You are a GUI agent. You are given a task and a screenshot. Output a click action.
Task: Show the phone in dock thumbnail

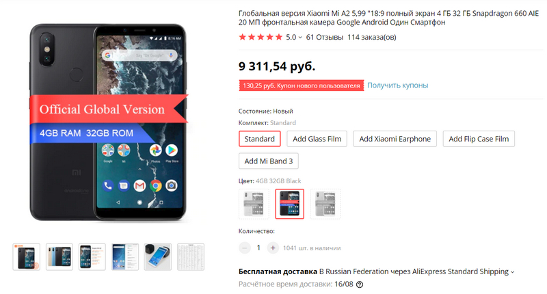coord(158,257)
